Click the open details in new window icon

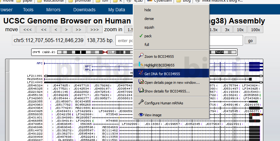[140, 82]
